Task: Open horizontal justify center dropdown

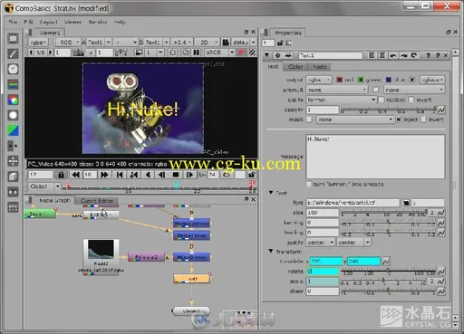Action: [x=321, y=243]
